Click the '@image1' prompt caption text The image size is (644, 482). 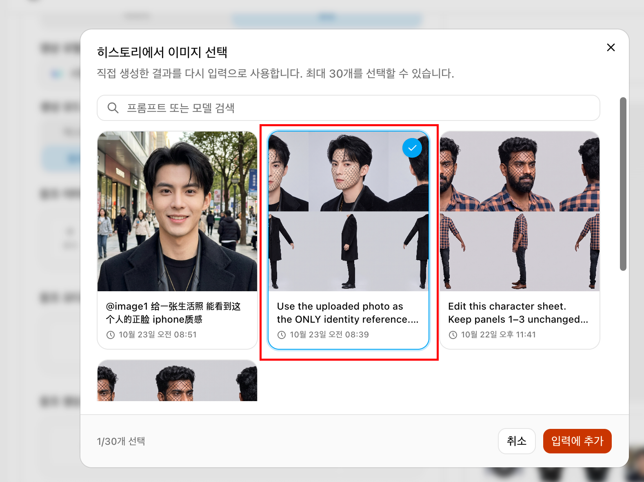[173, 312]
